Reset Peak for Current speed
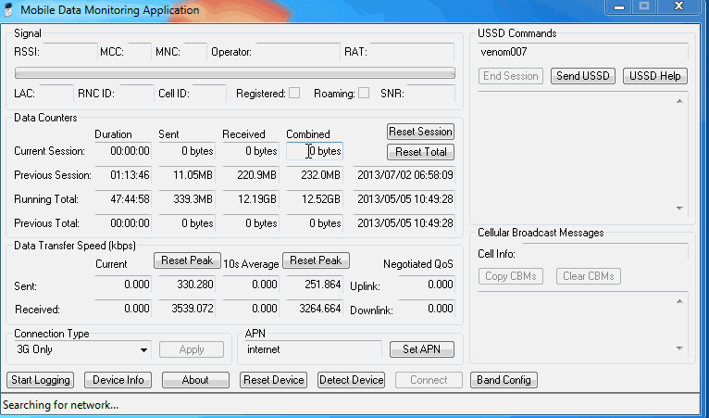The height and width of the screenshot is (418, 709). pyautogui.click(x=187, y=260)
